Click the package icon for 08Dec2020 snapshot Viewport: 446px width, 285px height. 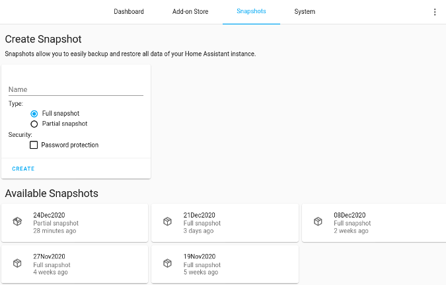318,222
